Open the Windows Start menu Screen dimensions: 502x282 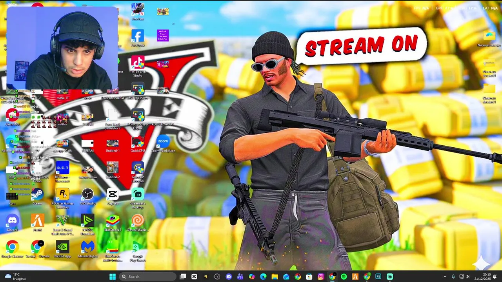click(x=113, y=277)
